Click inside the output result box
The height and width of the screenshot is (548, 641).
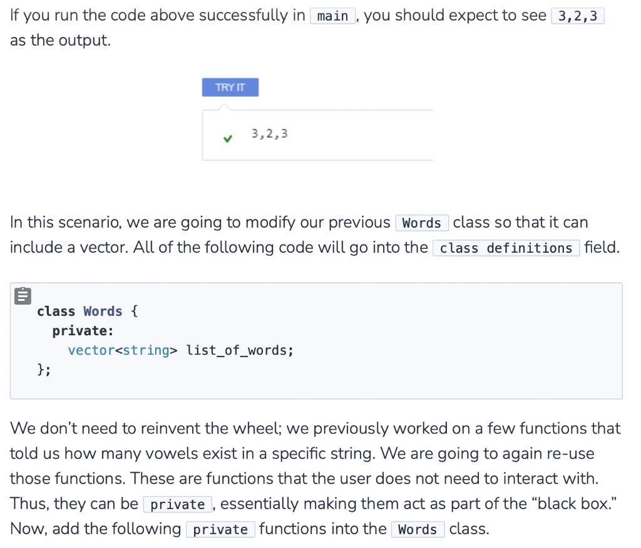(x=317, y=135)
